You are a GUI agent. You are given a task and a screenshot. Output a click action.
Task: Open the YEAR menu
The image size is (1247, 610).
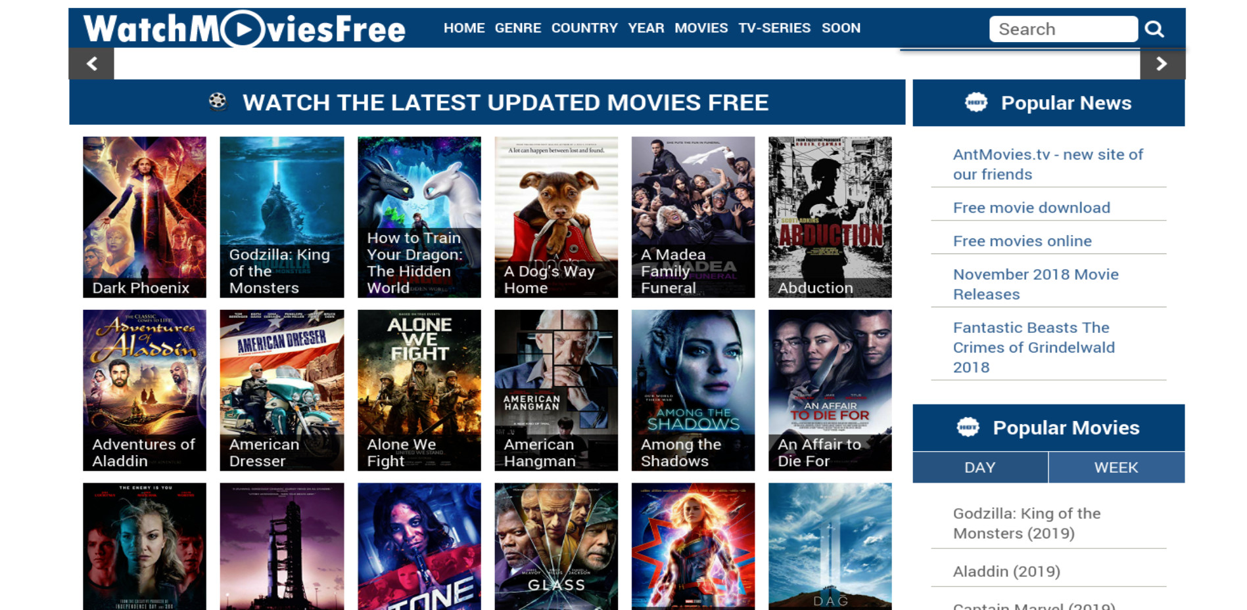(646, 28)
